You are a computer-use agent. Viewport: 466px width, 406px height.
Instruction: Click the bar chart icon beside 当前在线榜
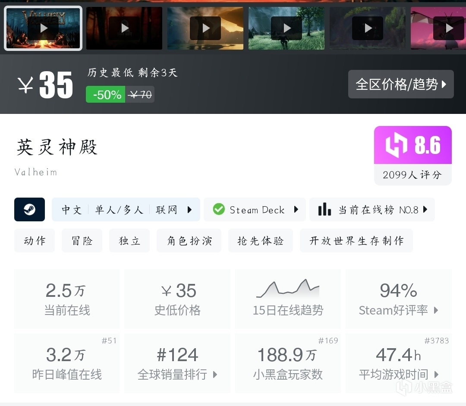(x=324, y=209)
